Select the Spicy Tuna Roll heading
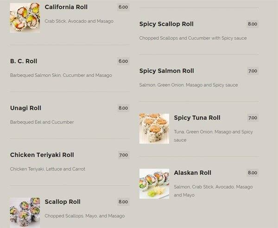278x228 pixels. click(197, 118)
